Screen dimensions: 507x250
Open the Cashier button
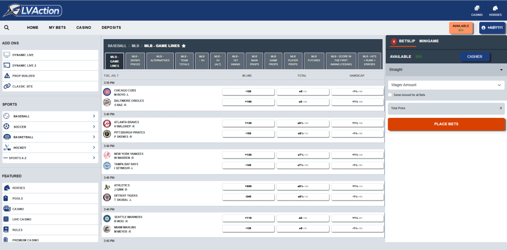tap(475, 56)
